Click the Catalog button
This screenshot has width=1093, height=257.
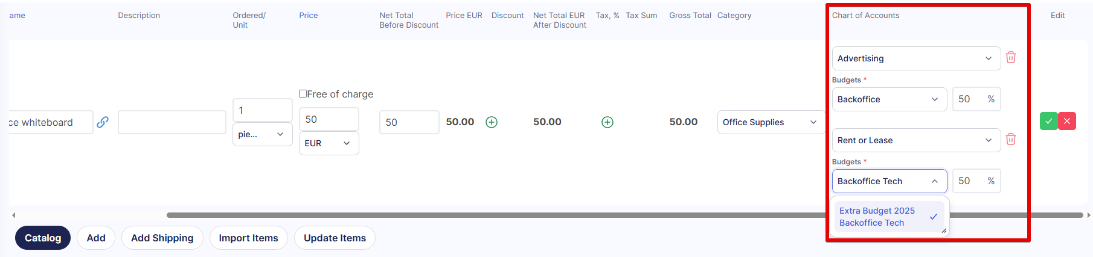point(43,238)
